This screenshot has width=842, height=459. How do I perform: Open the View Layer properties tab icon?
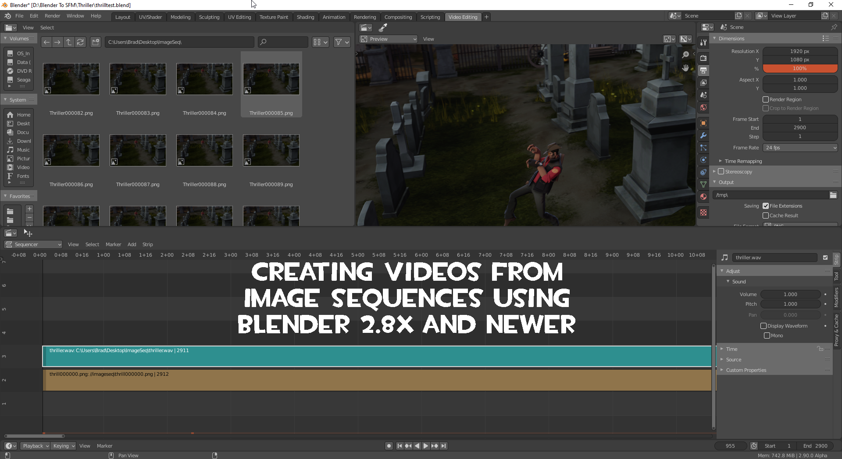point(703,82)
